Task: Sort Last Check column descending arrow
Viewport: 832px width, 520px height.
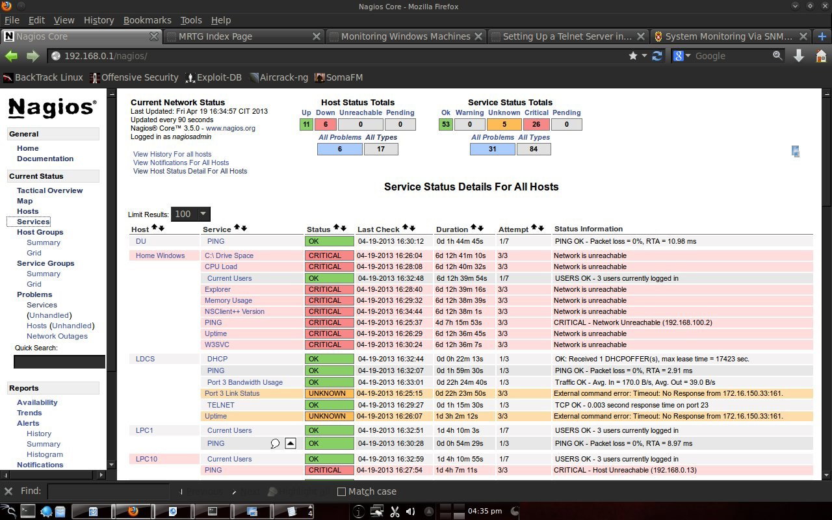Action: (x=412, y=228)
